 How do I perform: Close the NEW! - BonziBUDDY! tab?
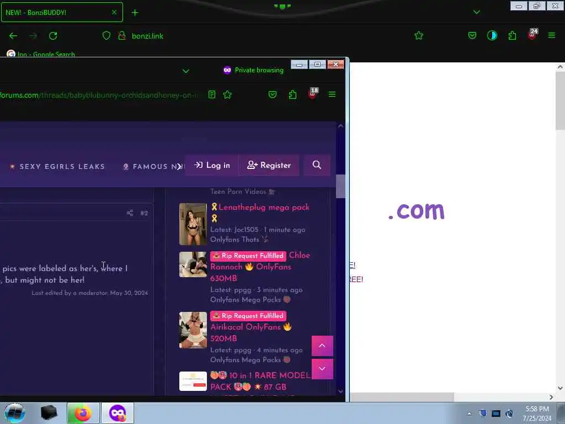click(x=114, y=12)
